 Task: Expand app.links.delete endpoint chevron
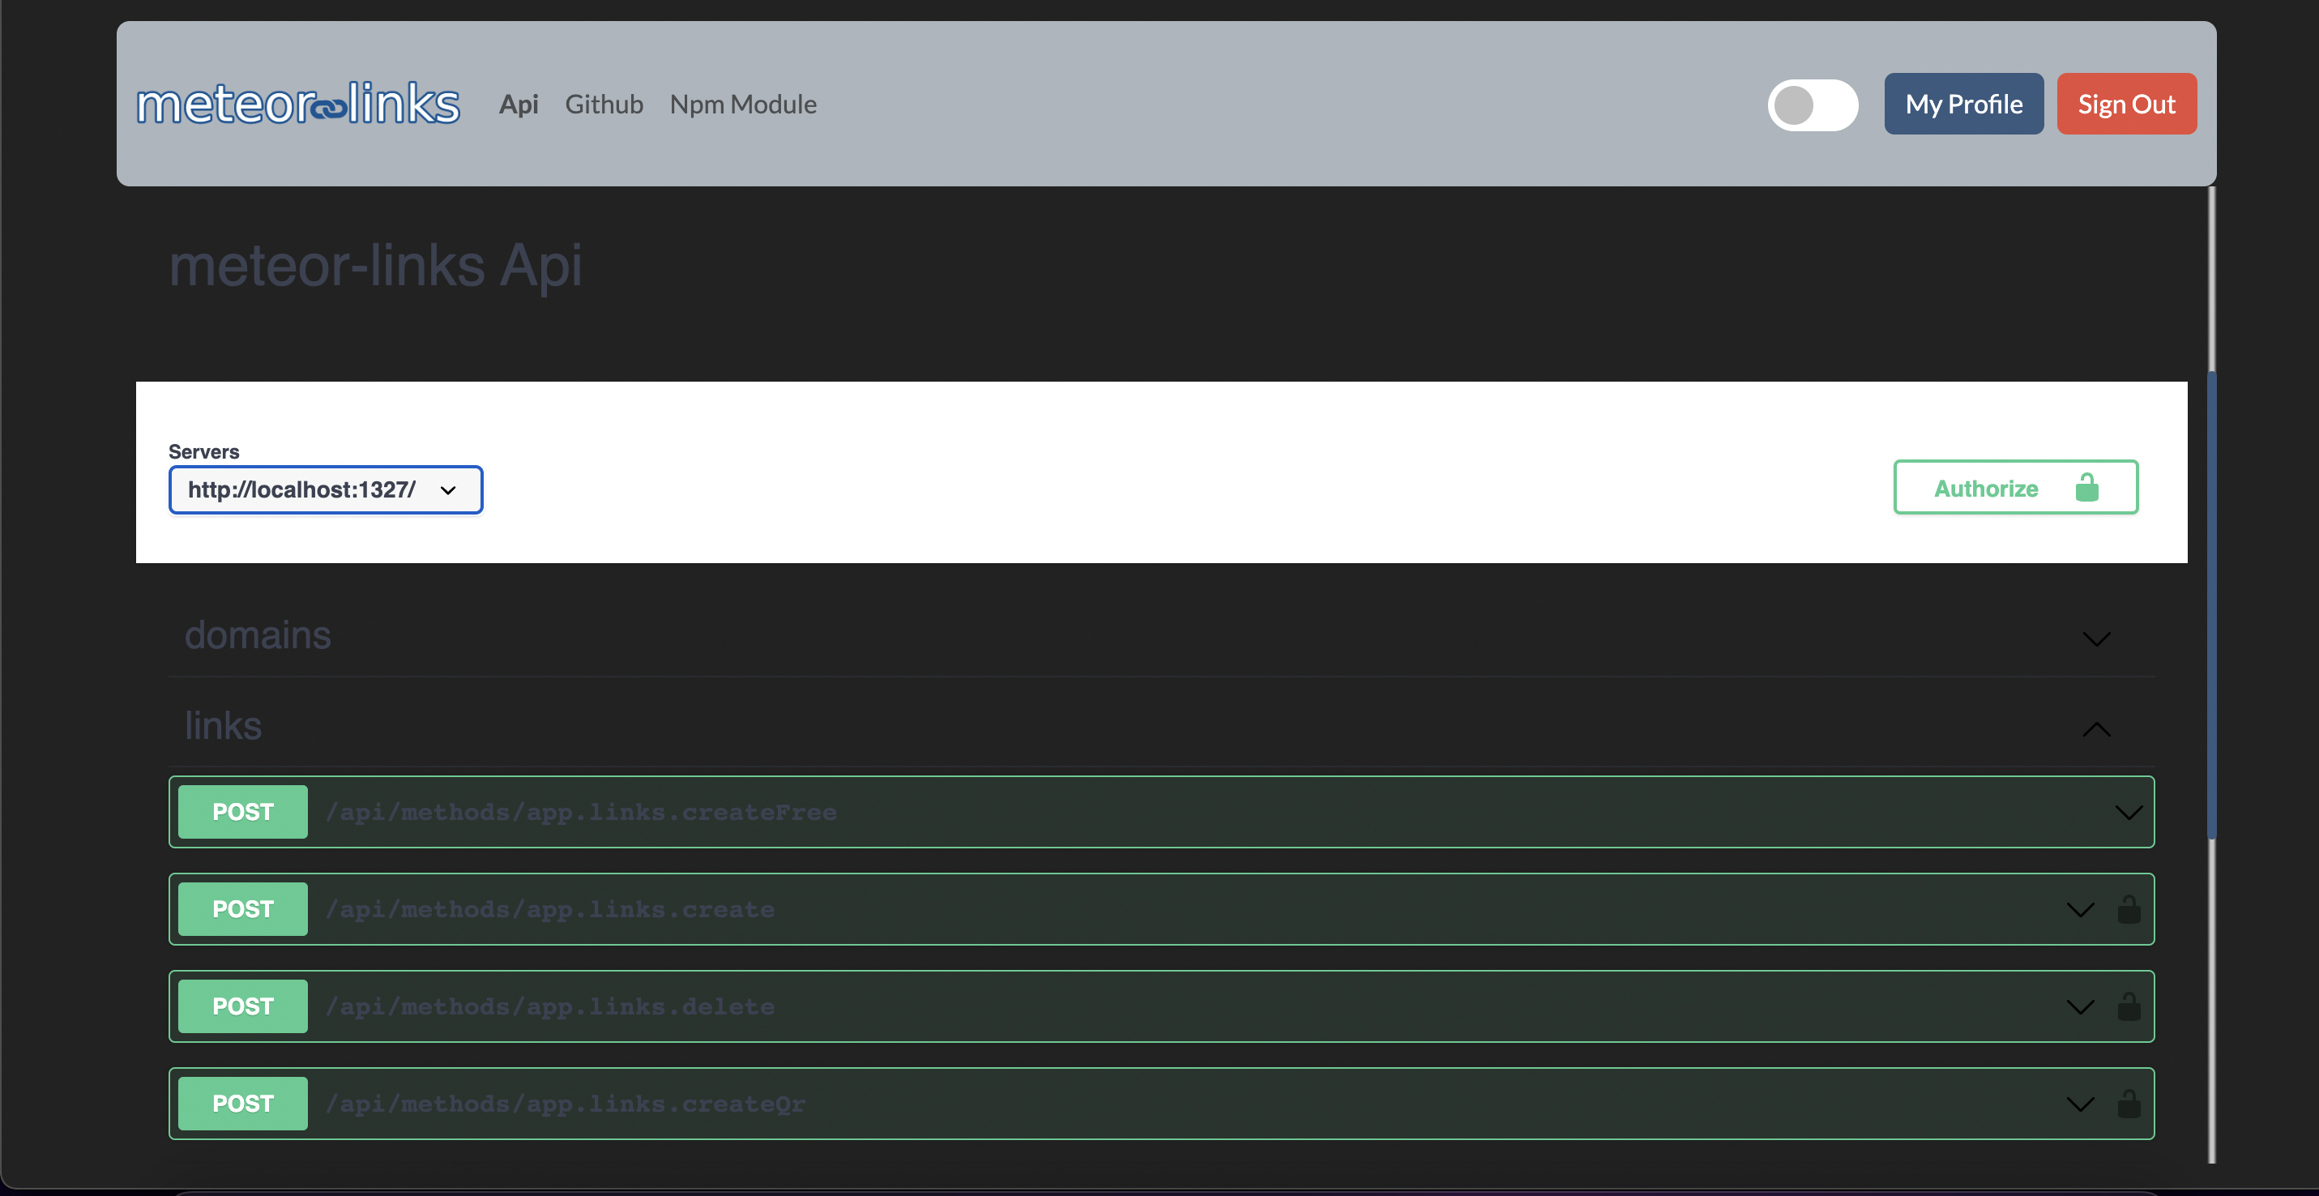point(2079,1007)
